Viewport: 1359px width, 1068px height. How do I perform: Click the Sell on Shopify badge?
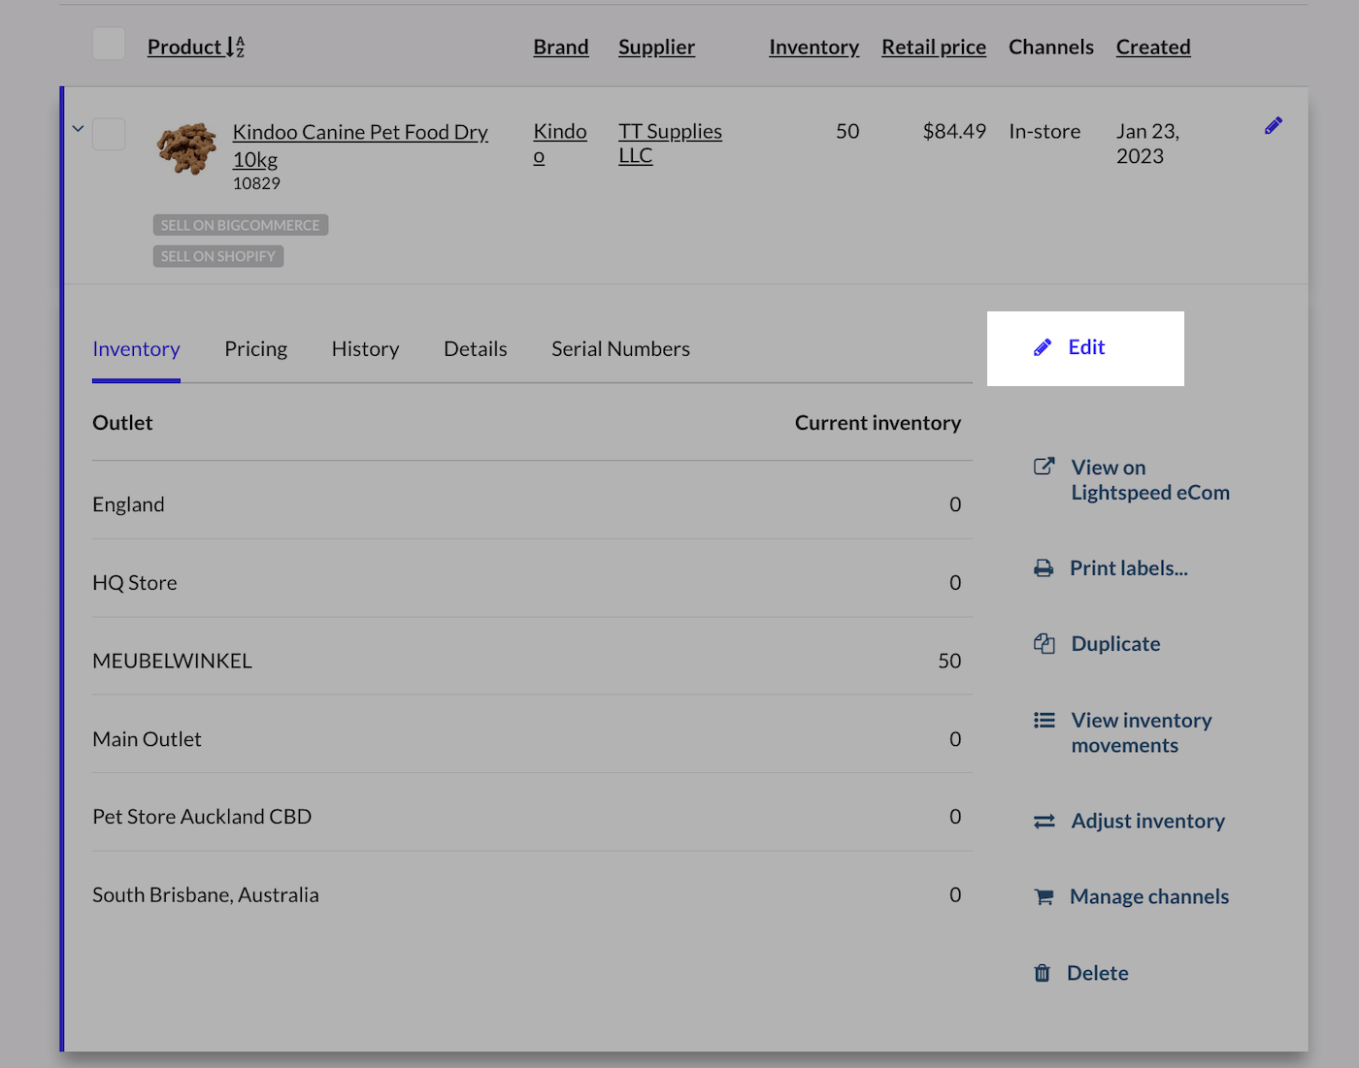218,256
